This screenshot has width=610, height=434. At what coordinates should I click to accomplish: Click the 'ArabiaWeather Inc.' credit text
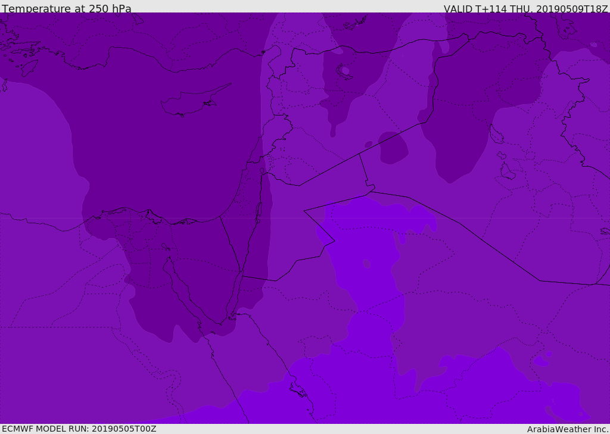click(567, 429)
